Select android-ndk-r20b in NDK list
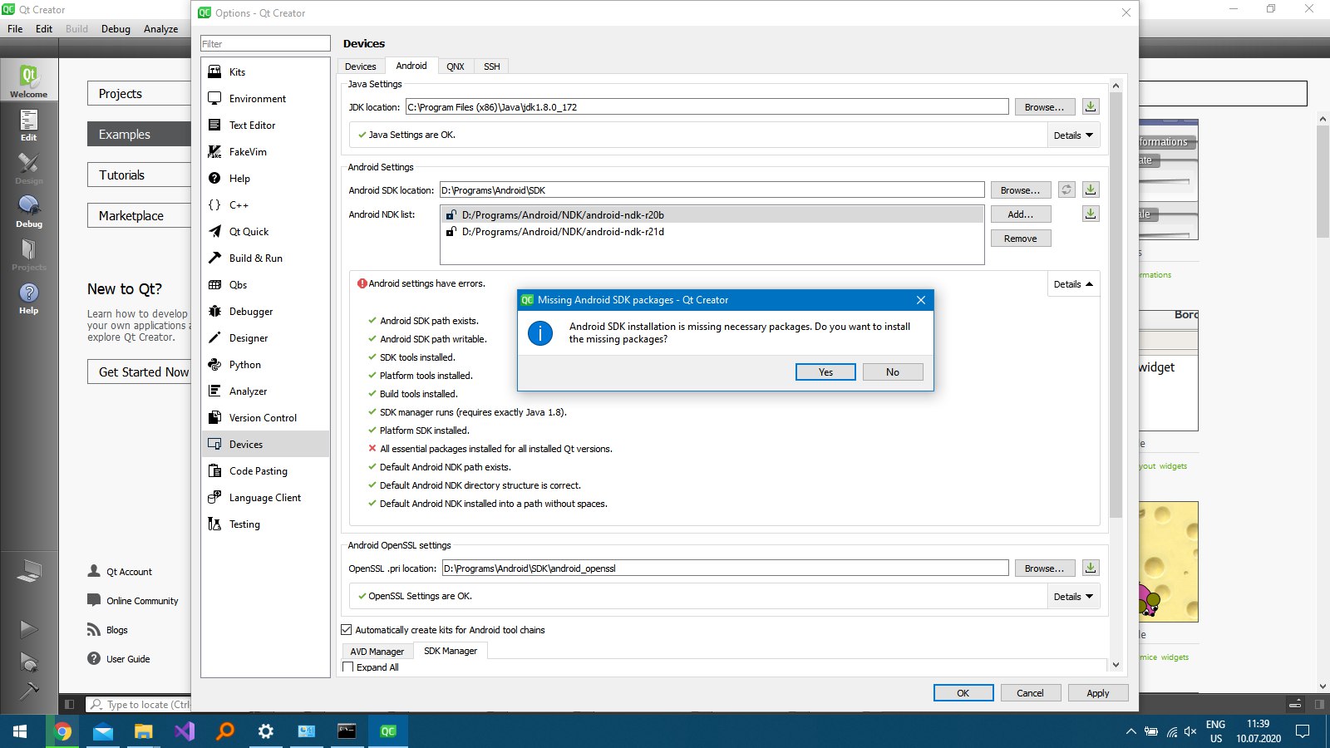The image size is (1330, 748). [712, 214]
